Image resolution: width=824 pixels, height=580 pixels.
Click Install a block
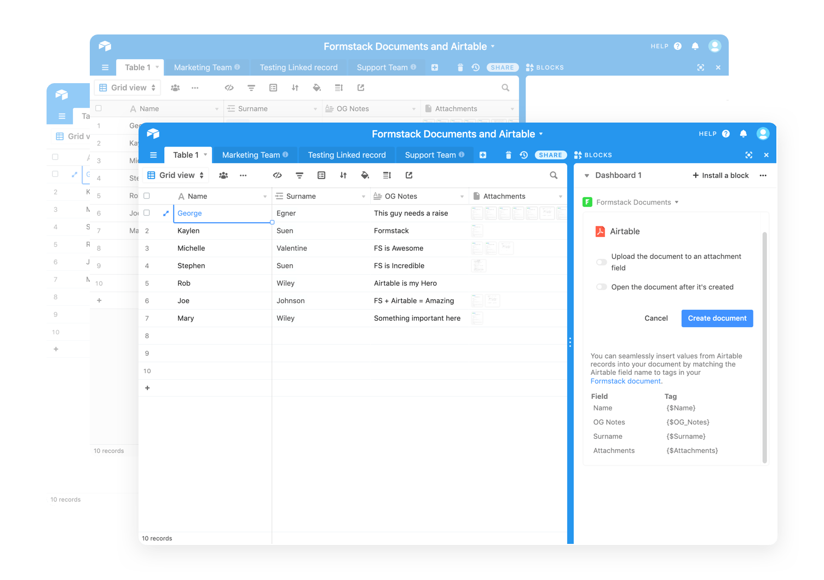pyautogui.click(x=721, y=175)
